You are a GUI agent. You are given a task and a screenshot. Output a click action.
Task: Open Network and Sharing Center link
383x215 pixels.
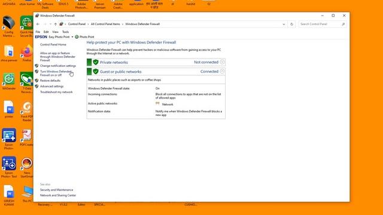(58, 195)
